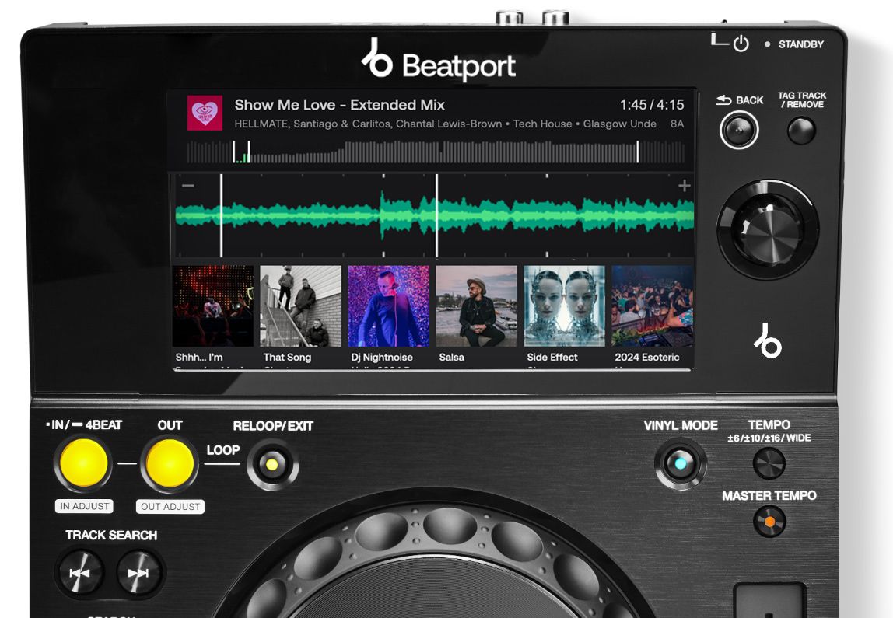Push the RELOOP/EXIT button
The width and height of the screenshot is (893, 618).
tap(272, 464)
